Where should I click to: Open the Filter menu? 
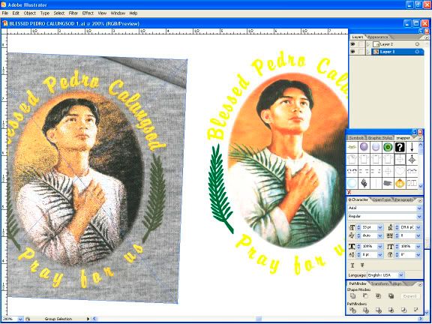point(73,13)
